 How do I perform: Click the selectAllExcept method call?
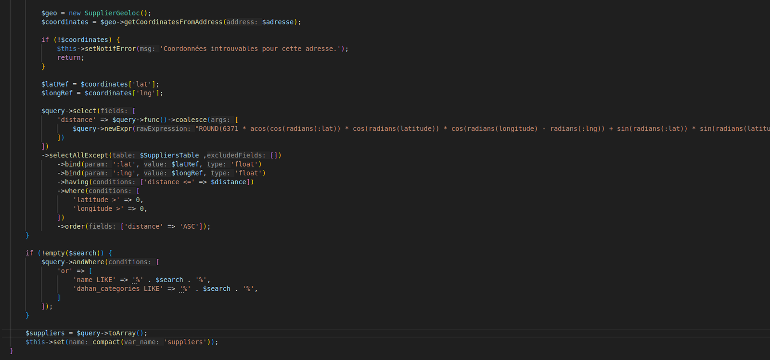(x=79, y=155)
